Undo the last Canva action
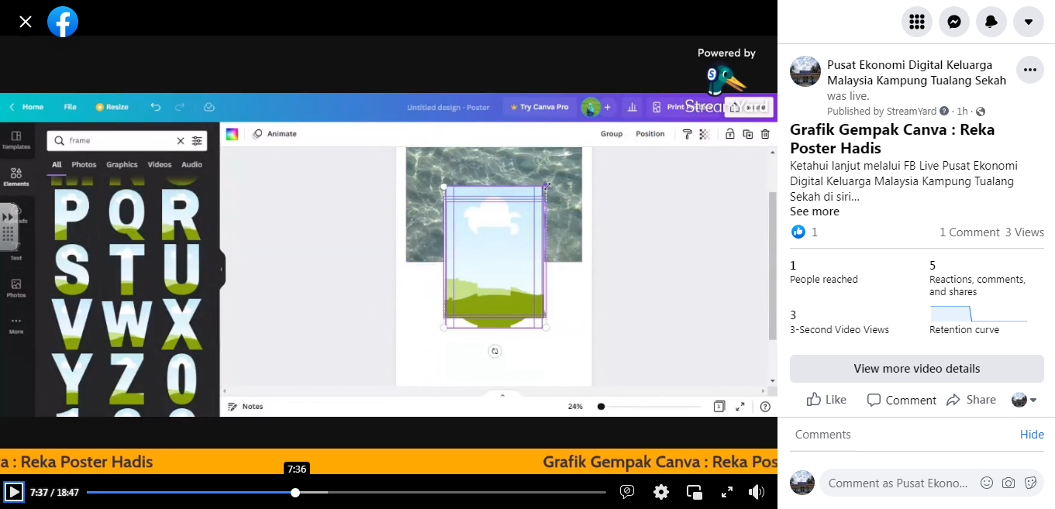This screenshot has width=1055, height=509. click(156, 107)
